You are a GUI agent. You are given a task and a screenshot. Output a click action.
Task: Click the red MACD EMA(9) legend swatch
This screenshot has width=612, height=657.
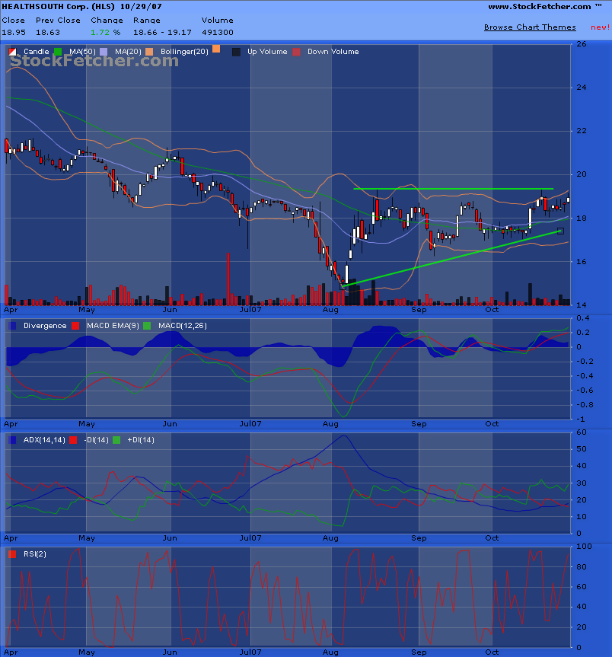click(x=75, y=326)
